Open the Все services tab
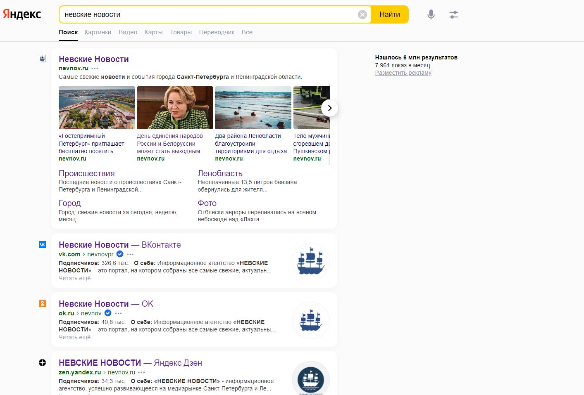Image resolution: width=584 pixels, height=395 pixels. [x=247, y=32]
